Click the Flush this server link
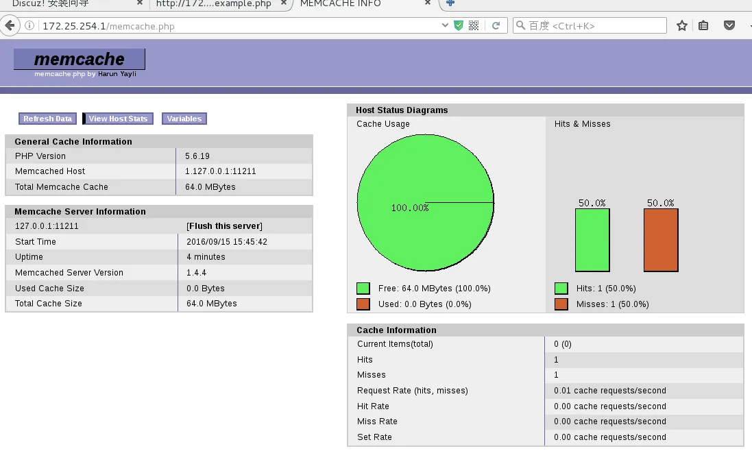This screenshot has width=752, height=451. click(x=224, y=225)
